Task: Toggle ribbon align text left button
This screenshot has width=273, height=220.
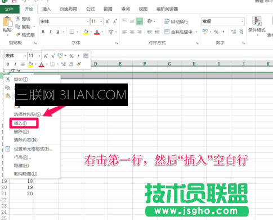Action: 124,32
